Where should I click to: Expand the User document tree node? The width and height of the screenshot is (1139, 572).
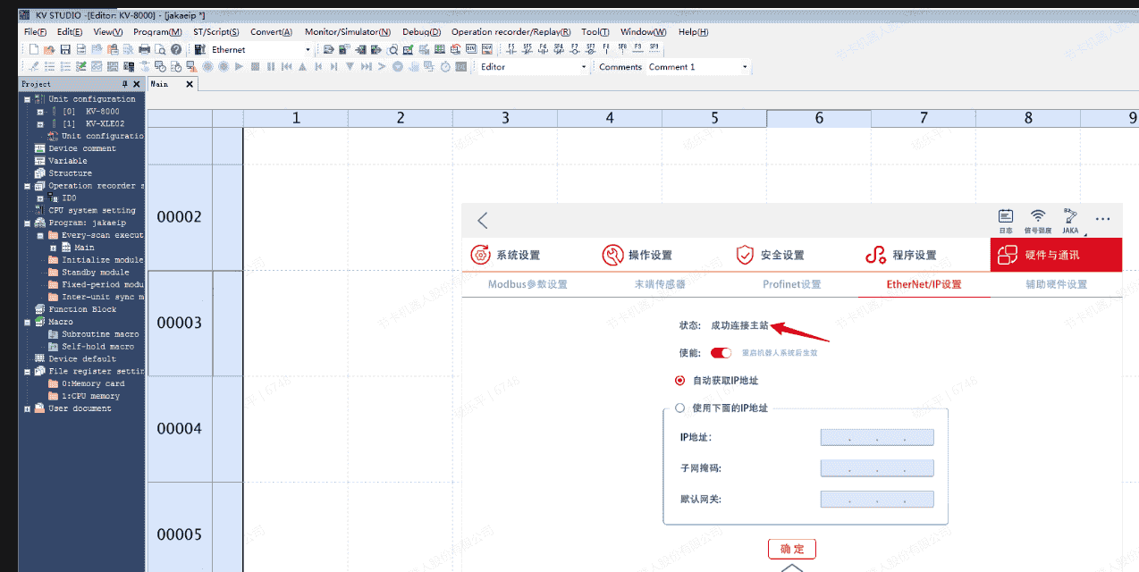[x=28, y=408]
